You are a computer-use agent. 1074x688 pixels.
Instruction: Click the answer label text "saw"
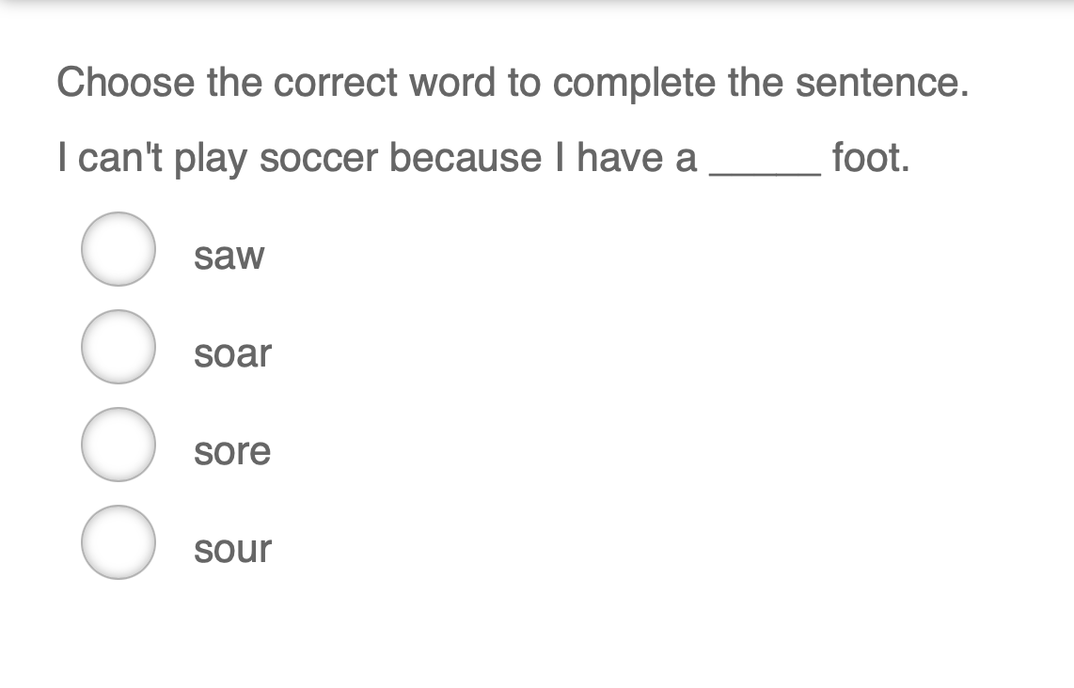coord(229,256)
